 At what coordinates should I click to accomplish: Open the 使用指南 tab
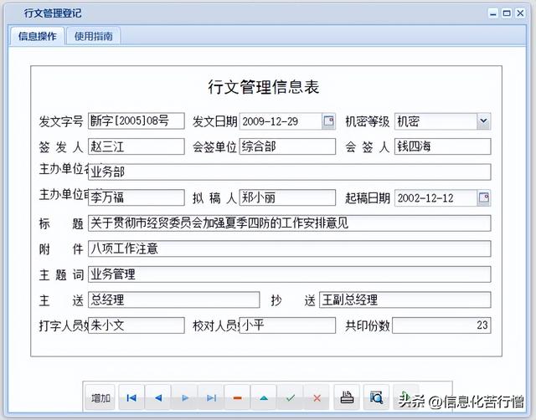(93, 36)
